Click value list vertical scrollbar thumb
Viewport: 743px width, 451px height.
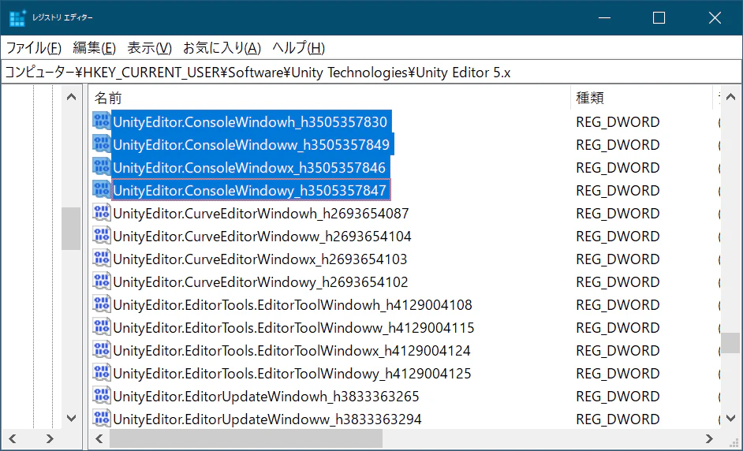click(x=730, y=342)
